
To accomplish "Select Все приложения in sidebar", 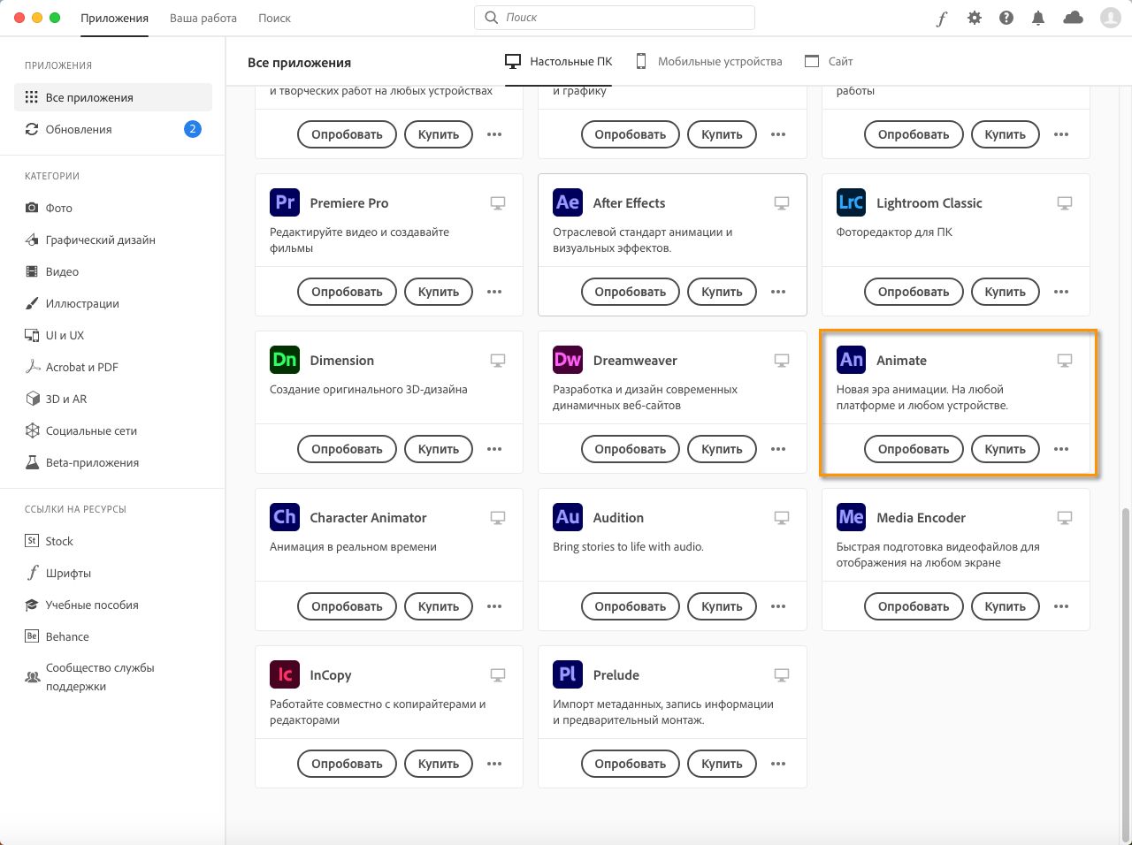I will coord(113,97).
